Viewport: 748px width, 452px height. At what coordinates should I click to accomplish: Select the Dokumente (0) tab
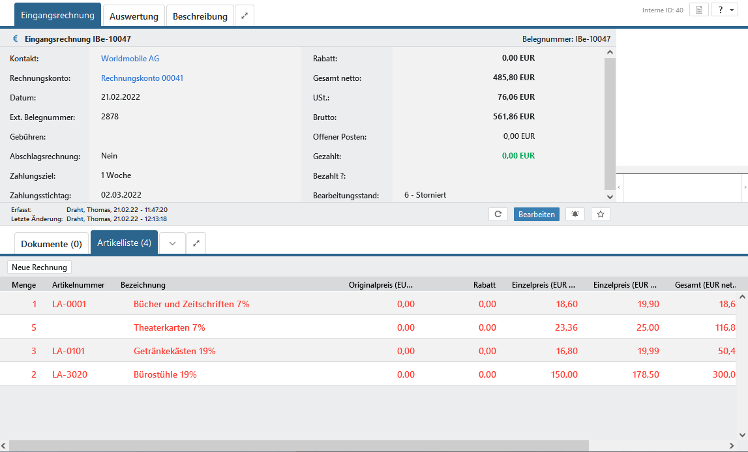coord(52,244)
